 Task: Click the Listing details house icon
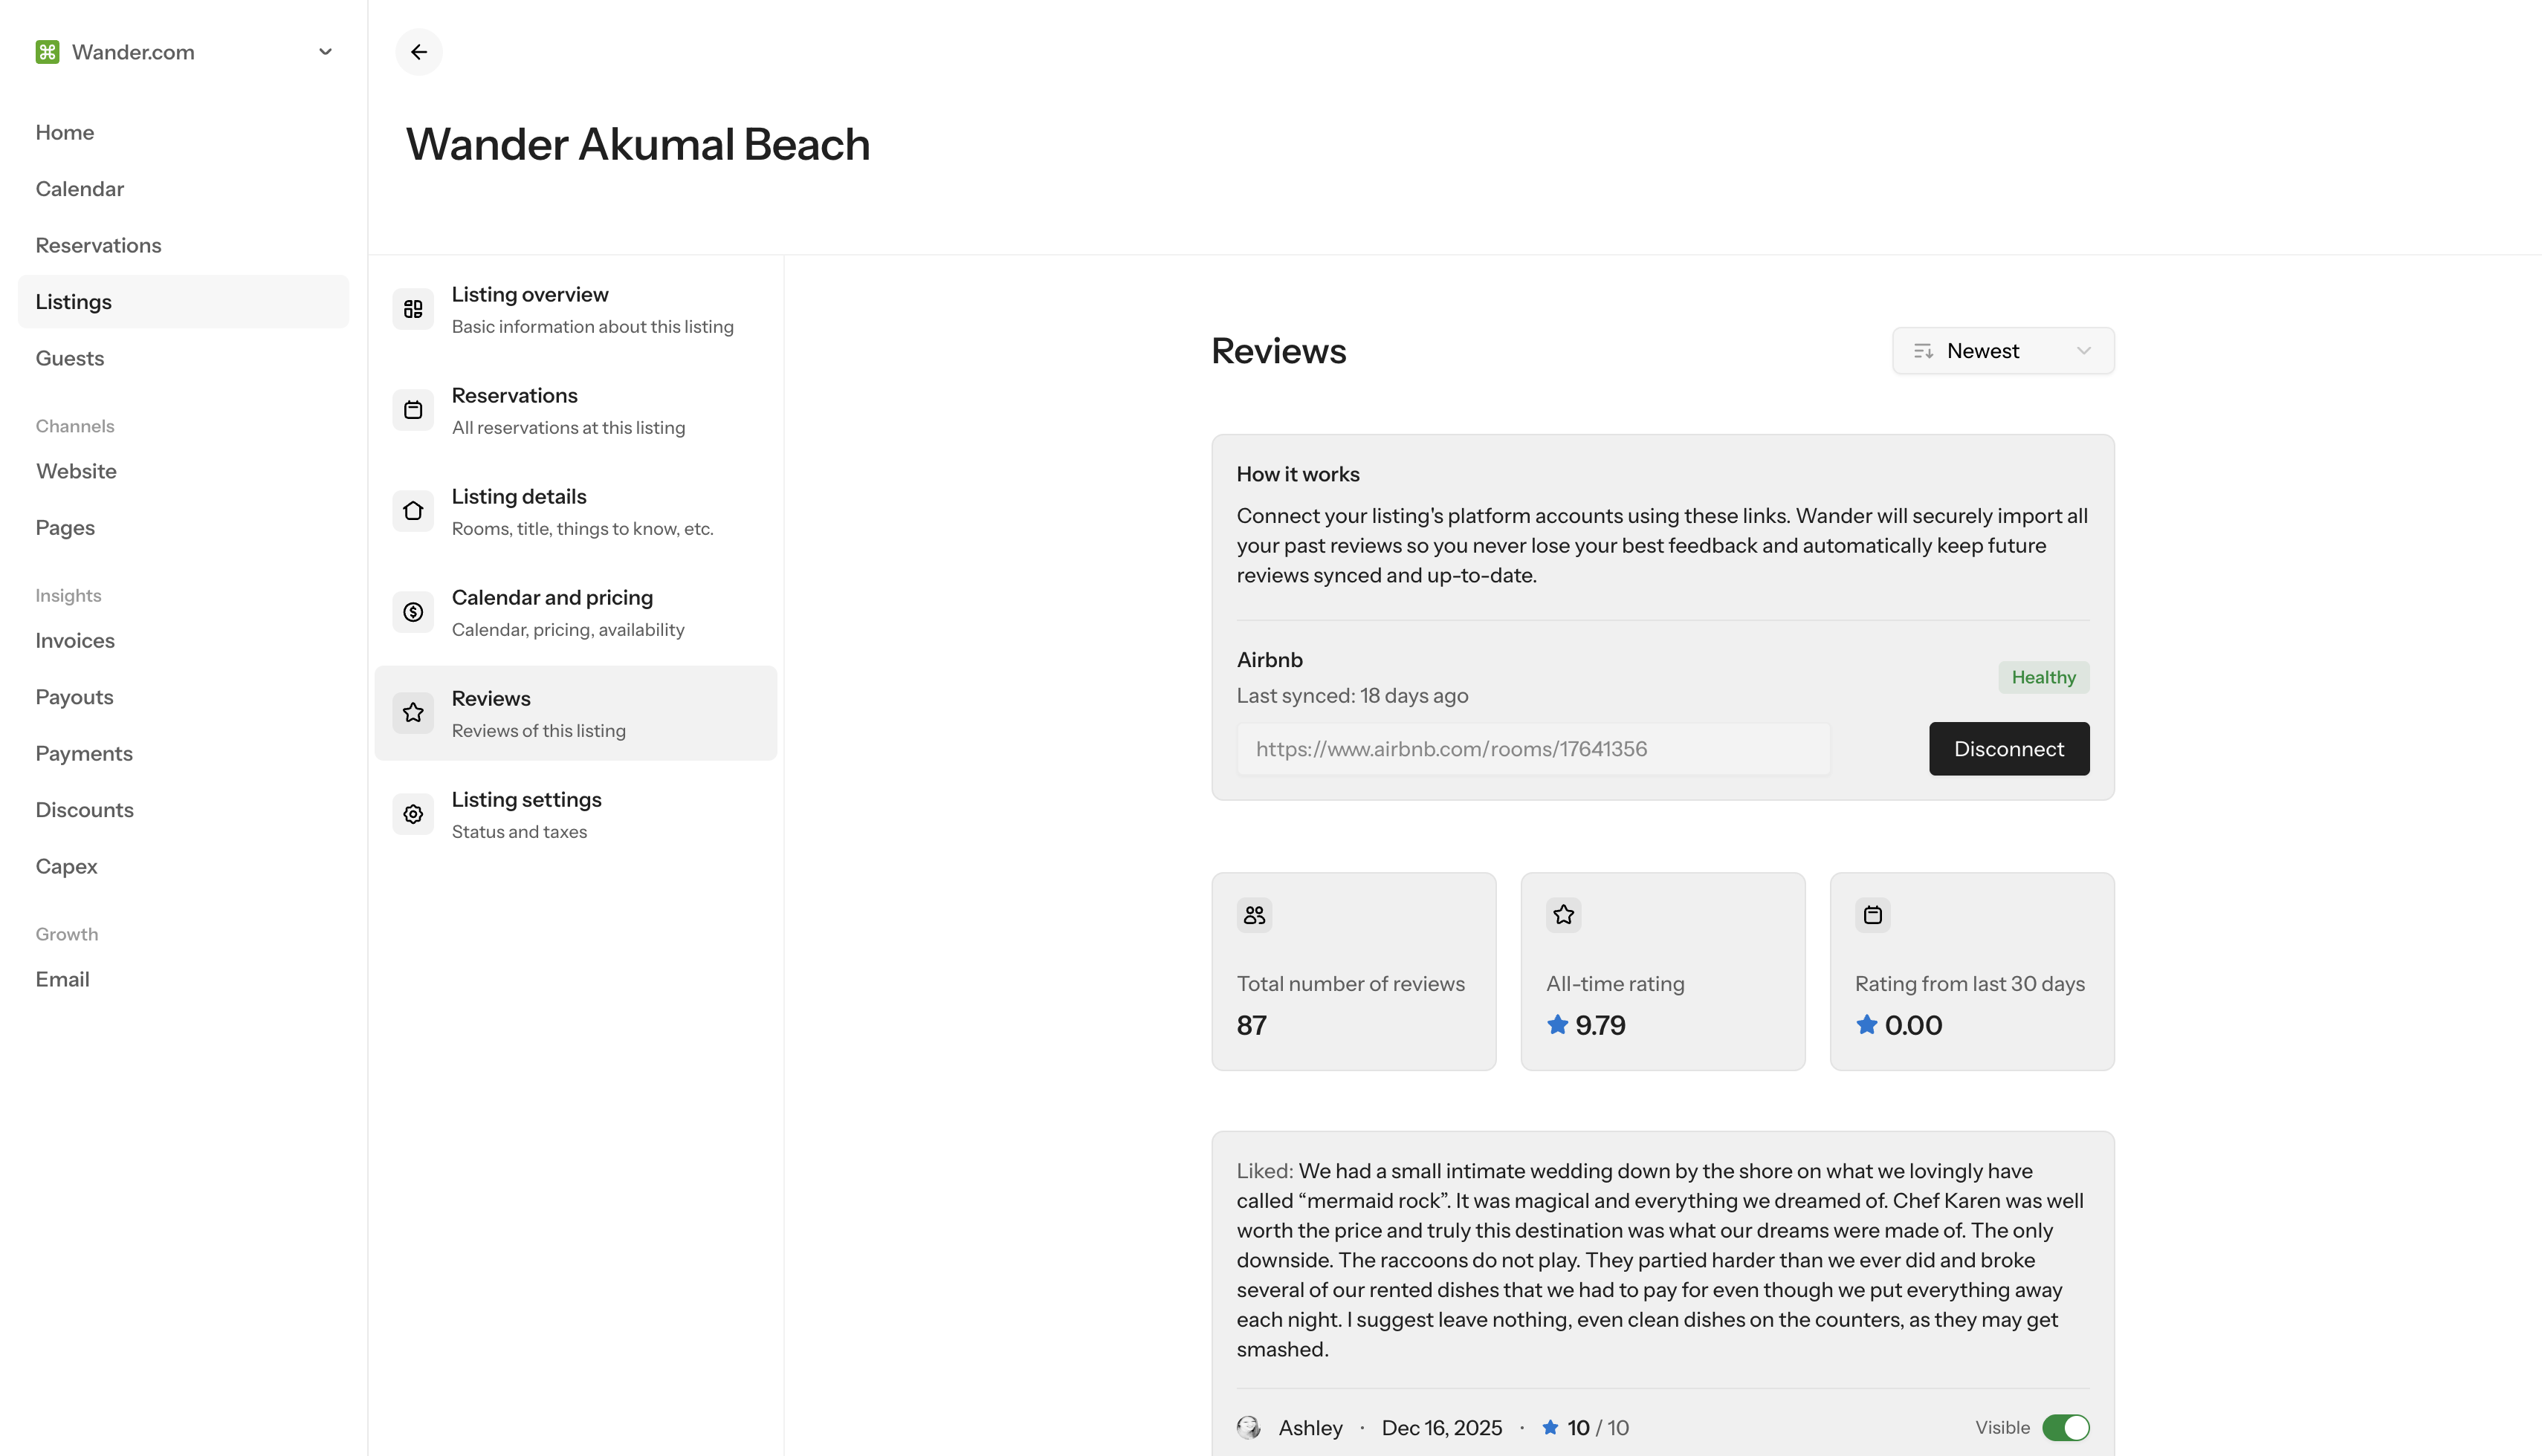(x=413, y=511)
